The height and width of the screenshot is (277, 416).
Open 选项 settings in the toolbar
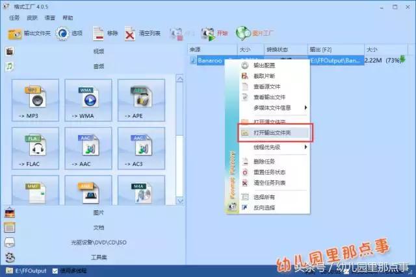tap(70, 33)
